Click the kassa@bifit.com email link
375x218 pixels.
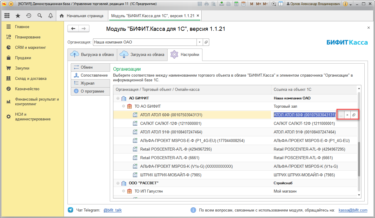click(353, 210)
